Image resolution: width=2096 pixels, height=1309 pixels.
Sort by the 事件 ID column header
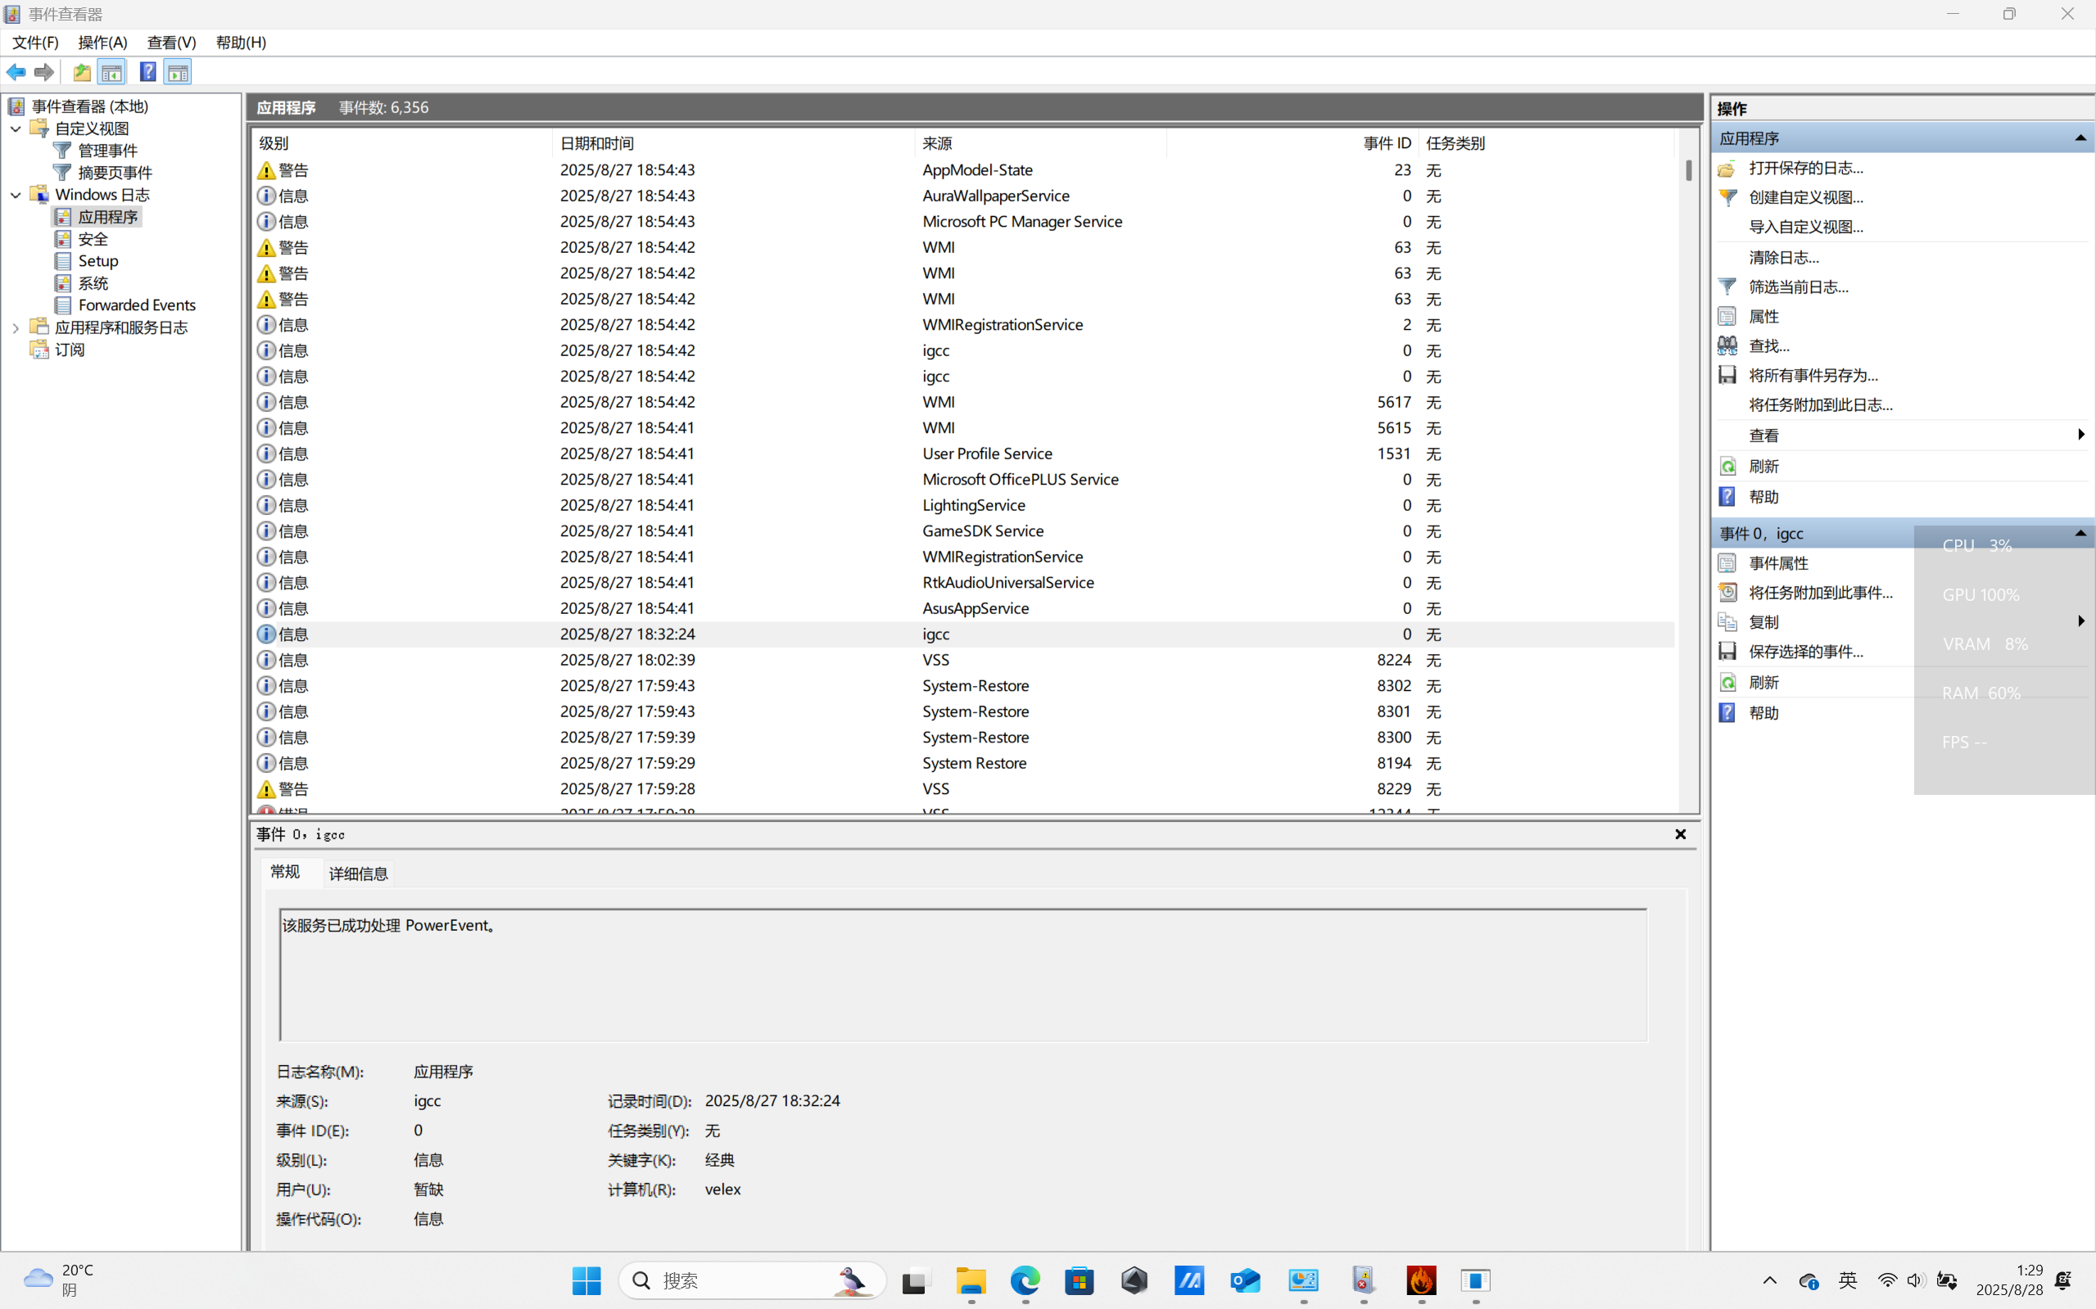[1386, 142]
